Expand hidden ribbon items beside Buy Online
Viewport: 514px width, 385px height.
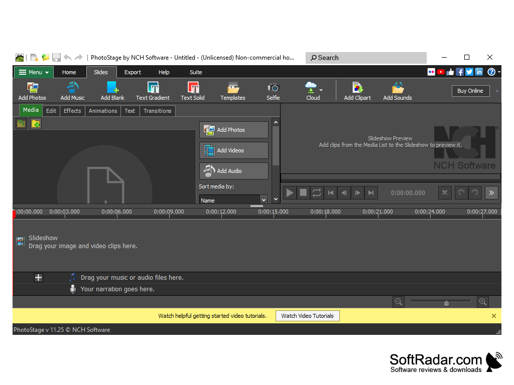(x=497, y=91)
